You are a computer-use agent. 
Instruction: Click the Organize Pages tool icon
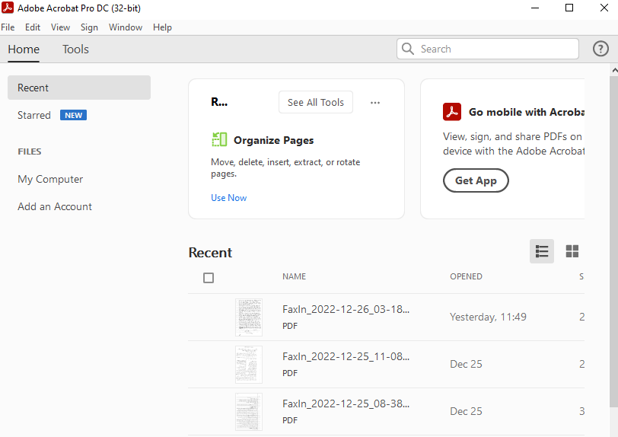point(219,139)
